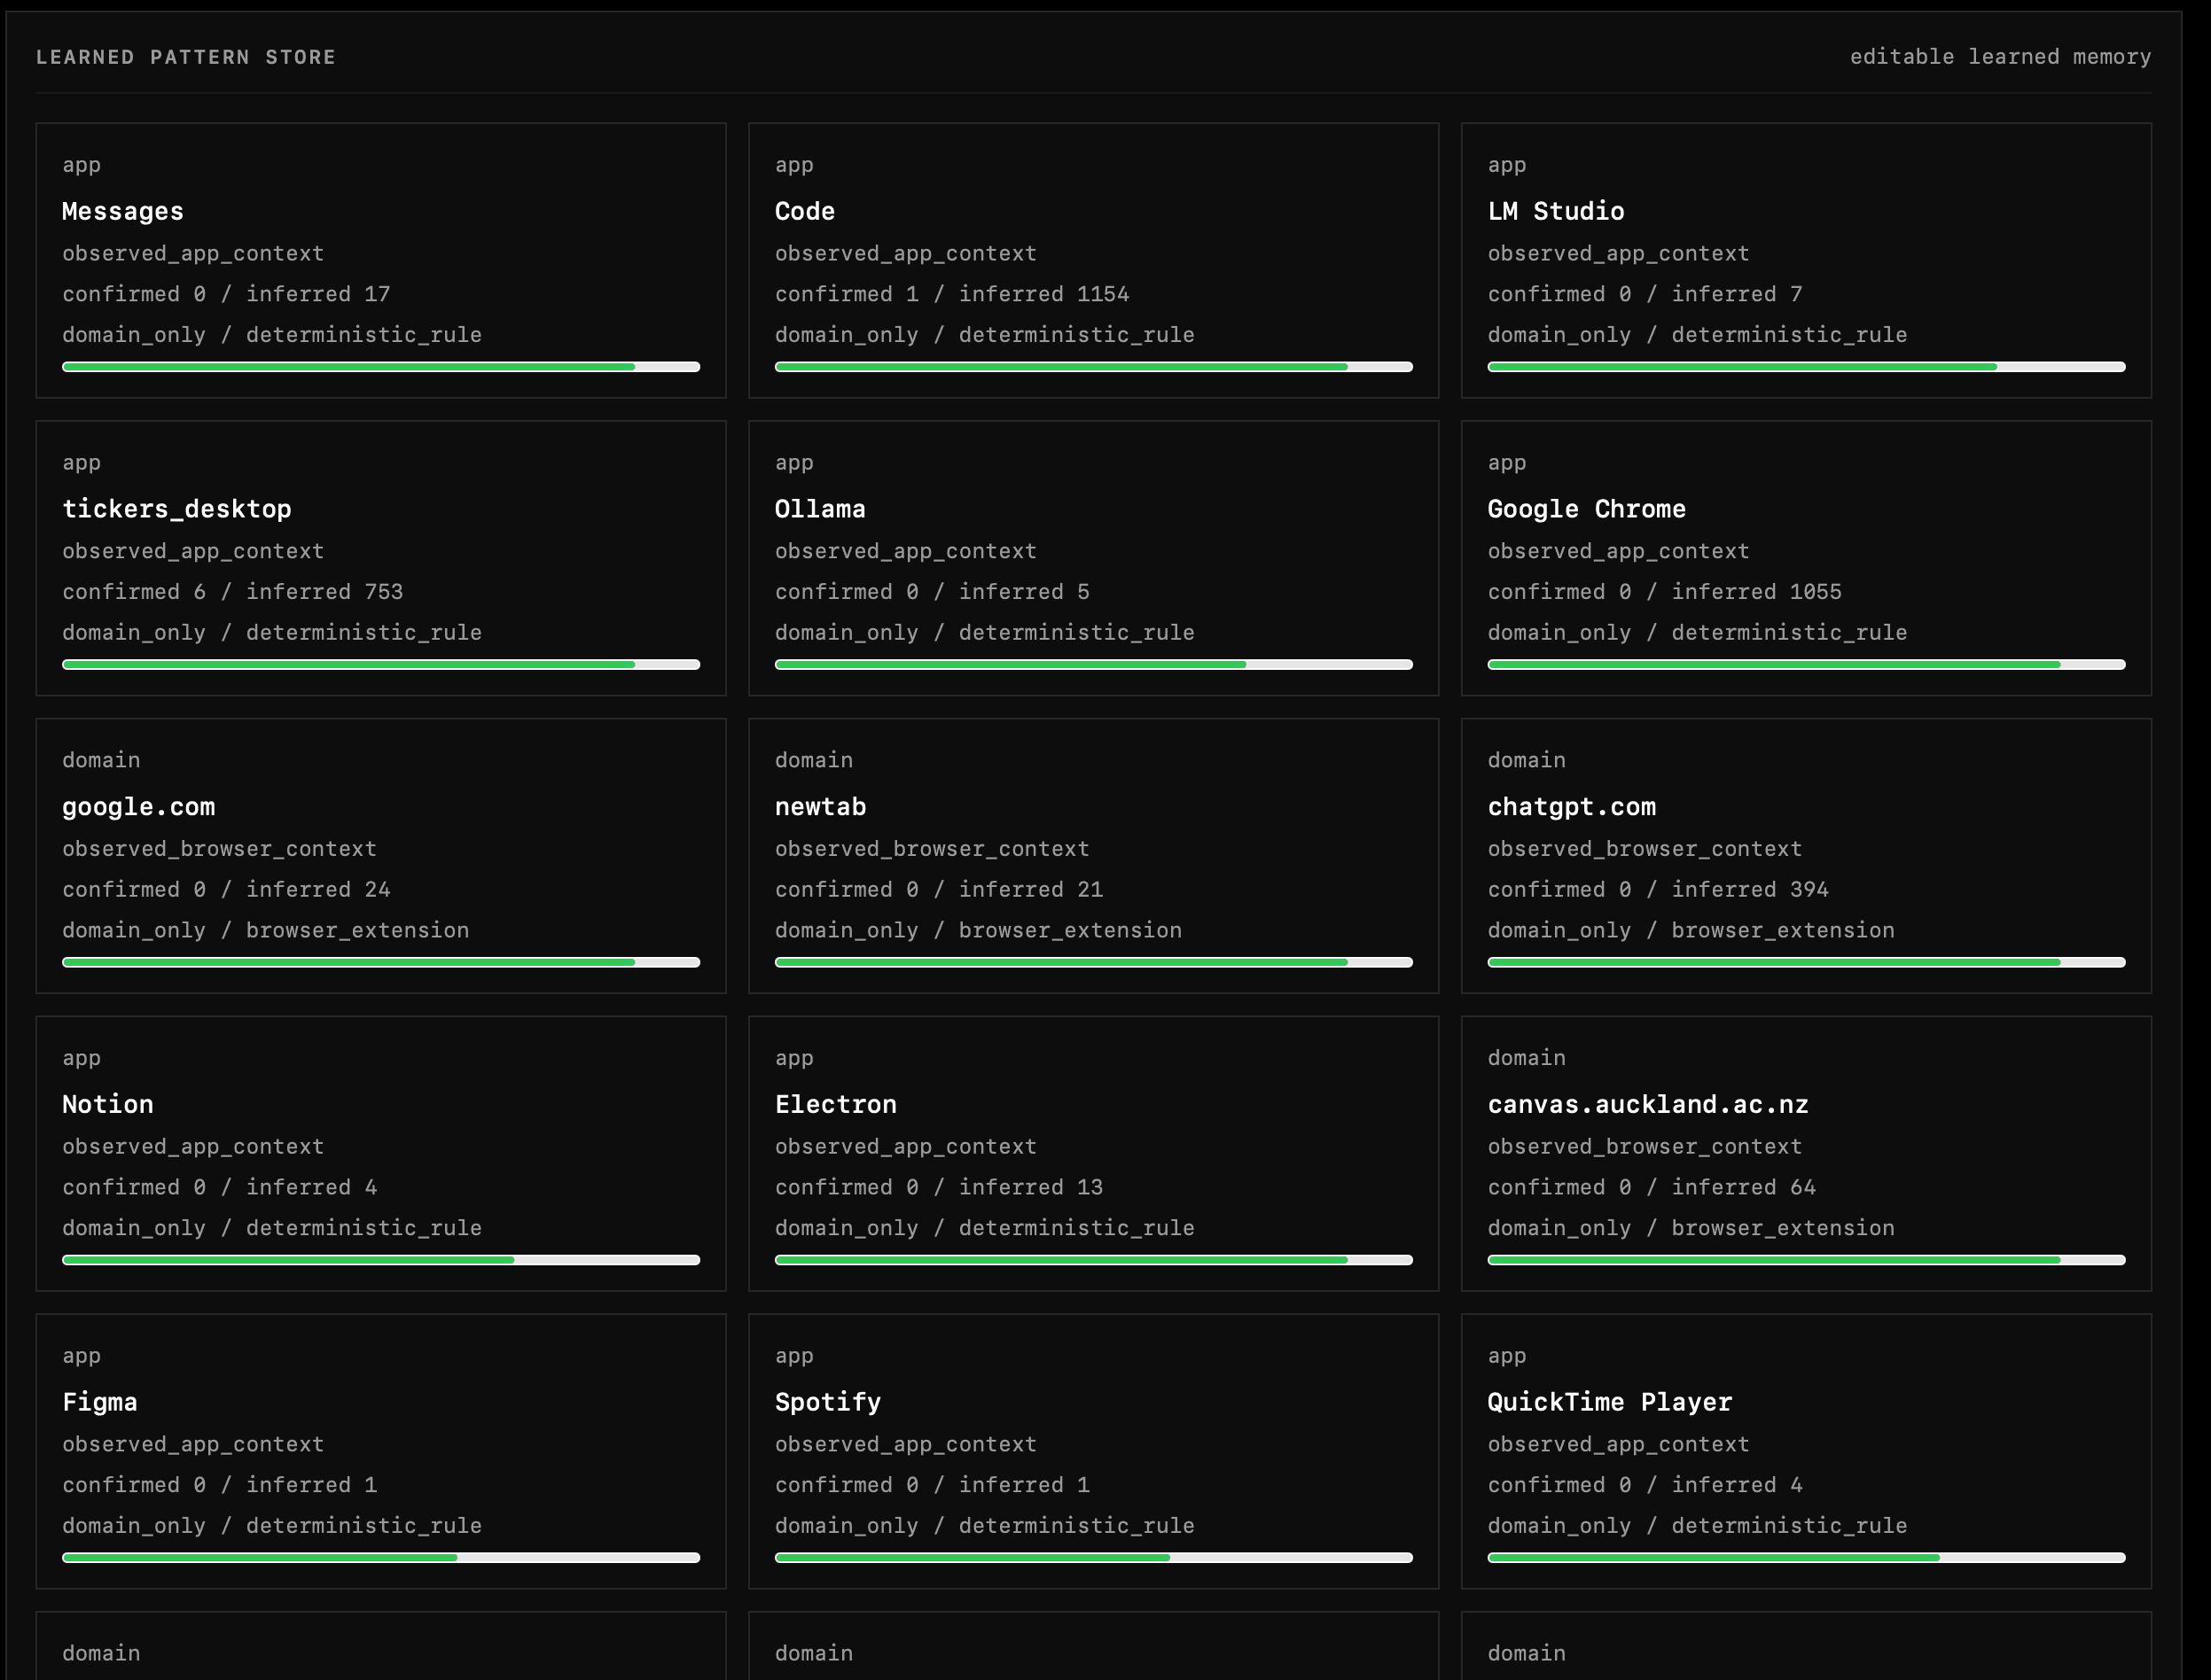Image resolution: width=2211 pixels, height=1680 pixels.
Task: Click the QuickTime Player confidence bar
Action: coord(1806,1558)
